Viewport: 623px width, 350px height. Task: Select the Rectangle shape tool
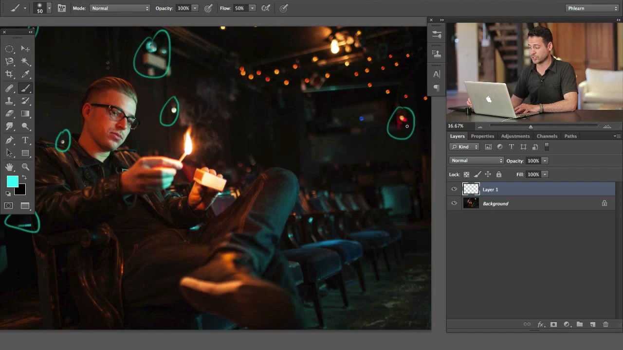pos(25,153)
